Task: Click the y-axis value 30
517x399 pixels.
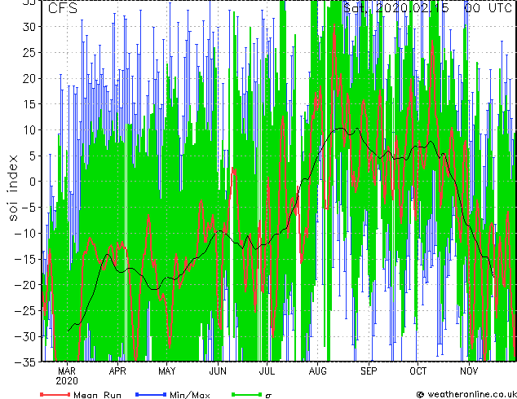Action: (x=29, y=27)
